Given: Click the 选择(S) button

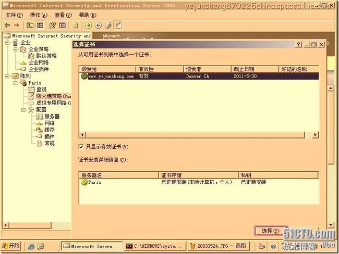Looking at the screenshot, I should 271,231.
